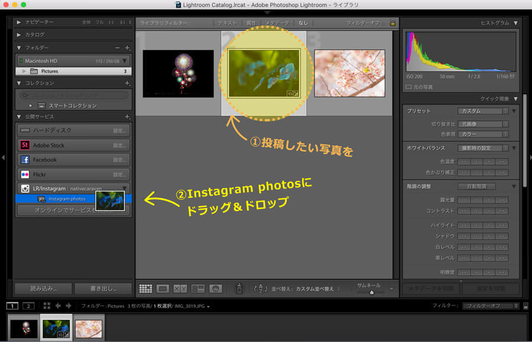
Task: Open Compare (XY) view
Action: [x=180, y=288]
